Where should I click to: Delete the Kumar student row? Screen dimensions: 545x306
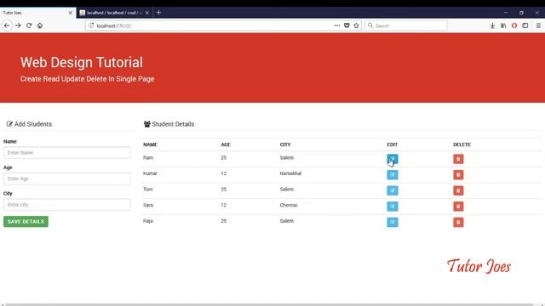pos(458,174)
